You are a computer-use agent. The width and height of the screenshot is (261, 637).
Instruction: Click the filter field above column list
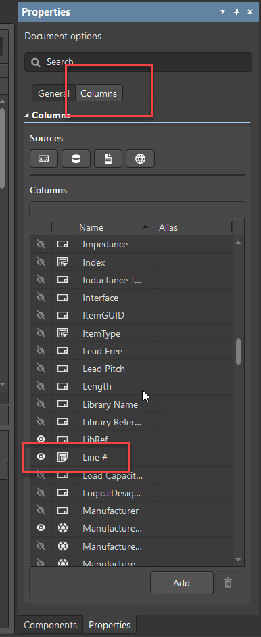pyautogui.click(x=137, y=210)
